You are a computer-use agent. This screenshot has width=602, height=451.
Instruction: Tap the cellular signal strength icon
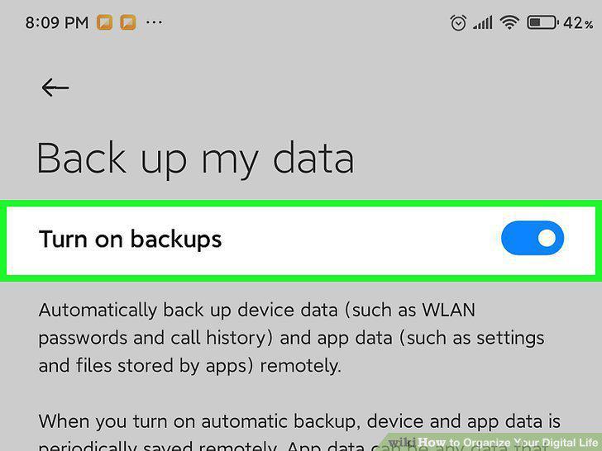(x=483, y=22)
